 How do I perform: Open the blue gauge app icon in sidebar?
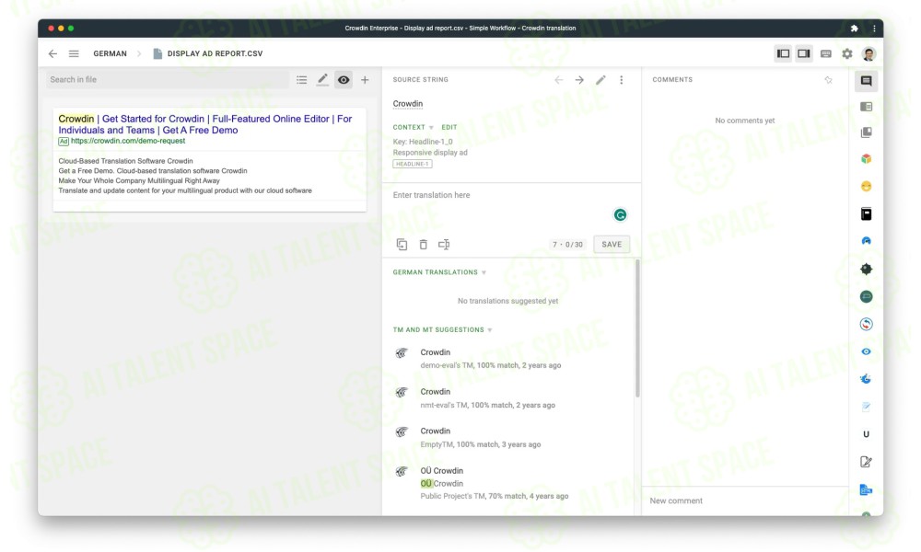867,240
